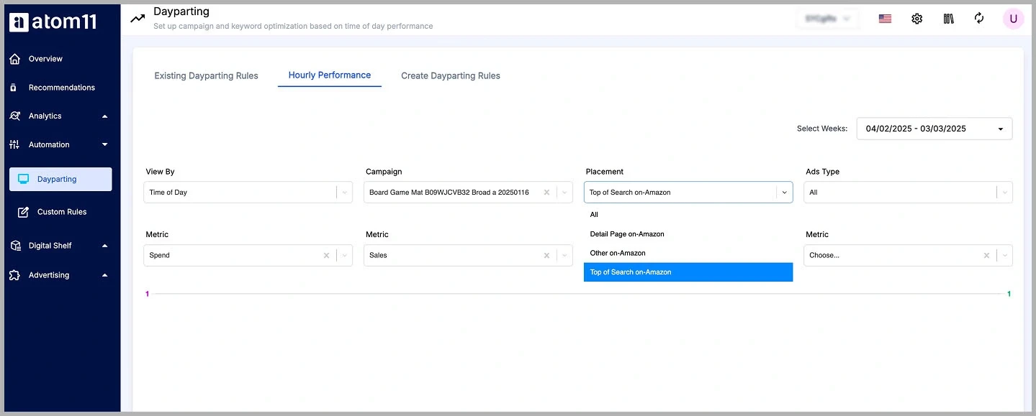The width and height of the screenshot is (1036, 416).
Task: Click the Custom Rules edit icon
Action: (24, 212)
